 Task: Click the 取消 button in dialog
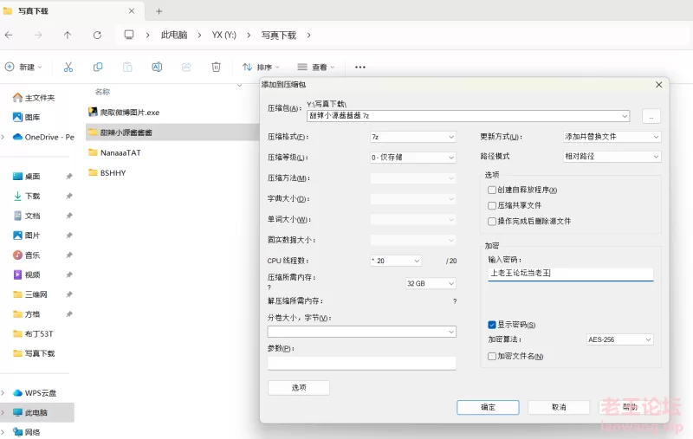pyautogui.click(x=559, y=407)
